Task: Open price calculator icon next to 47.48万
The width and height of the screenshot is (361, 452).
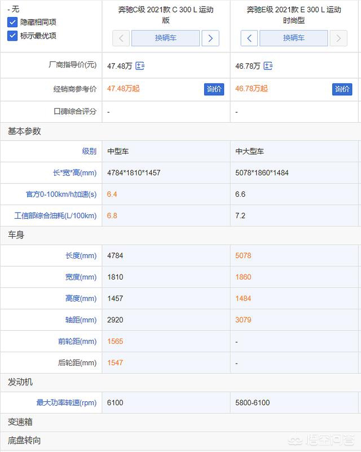Action: coord(140,66)
